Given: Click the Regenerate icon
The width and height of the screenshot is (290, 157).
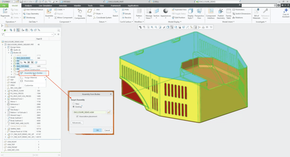Looking at the screenshot, I should (x=5, y=11).
